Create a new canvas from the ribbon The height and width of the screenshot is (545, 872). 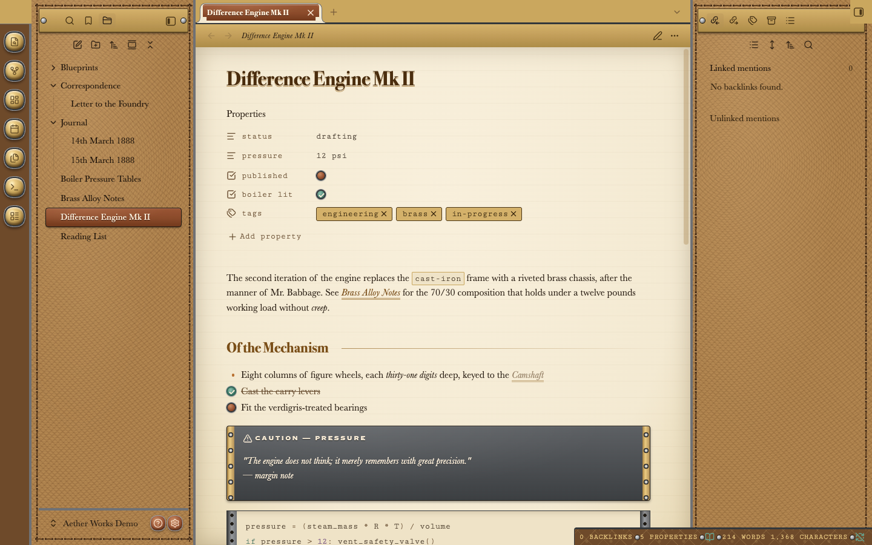click(x=15, y=100)
